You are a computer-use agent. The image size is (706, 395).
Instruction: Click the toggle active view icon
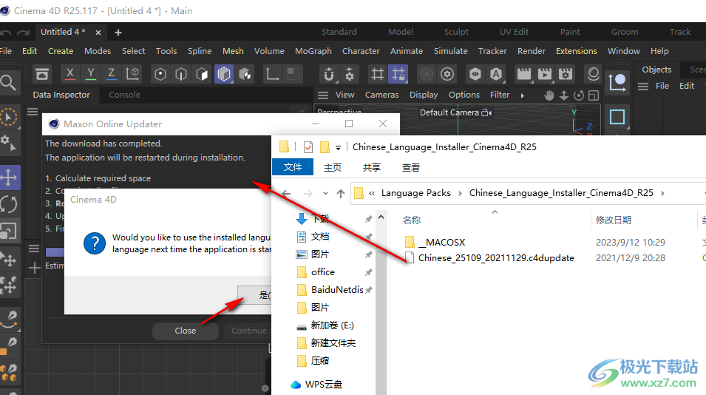coord(594,95)
